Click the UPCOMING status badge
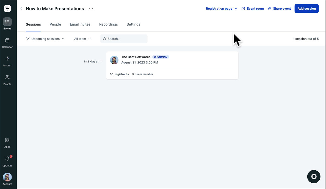This screenshot has height=189, width=326. coord(161,57)
